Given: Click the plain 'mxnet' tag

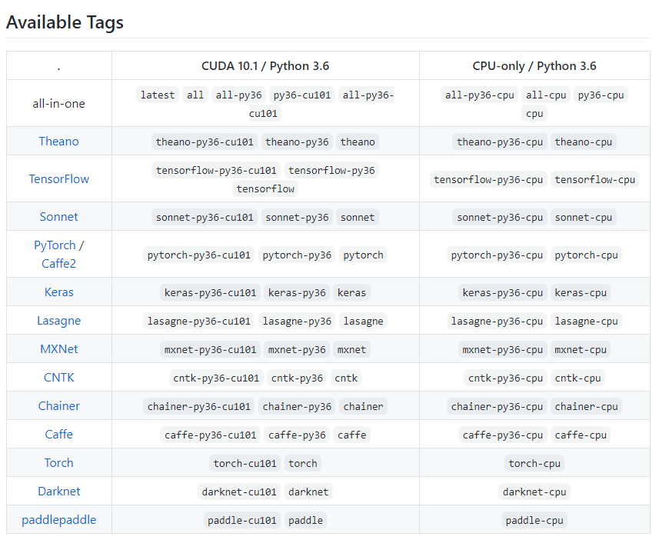Looking at the screenshot, I should [x=351, y=349].
